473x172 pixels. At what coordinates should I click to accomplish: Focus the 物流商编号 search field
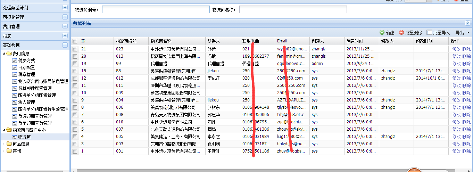[156, 9]
